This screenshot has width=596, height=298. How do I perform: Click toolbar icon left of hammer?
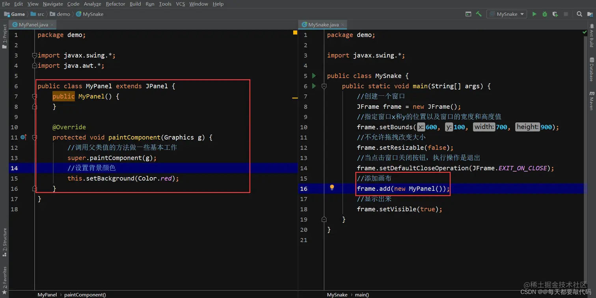pos(468,14)
